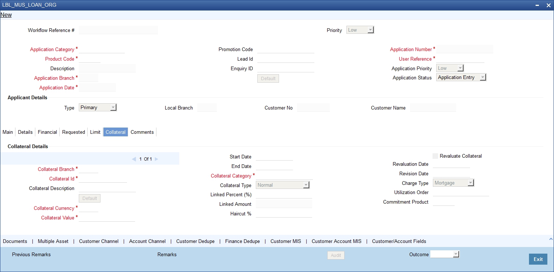554x272 pixels.
Task: Click the Collateral Value field
Action: (x=107, y=218)
